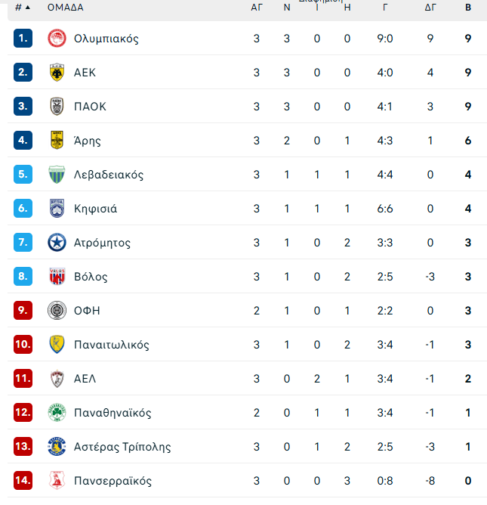Open the Λεβαδειακός green shield logo

pyautogui.click(x=57, y=174)
